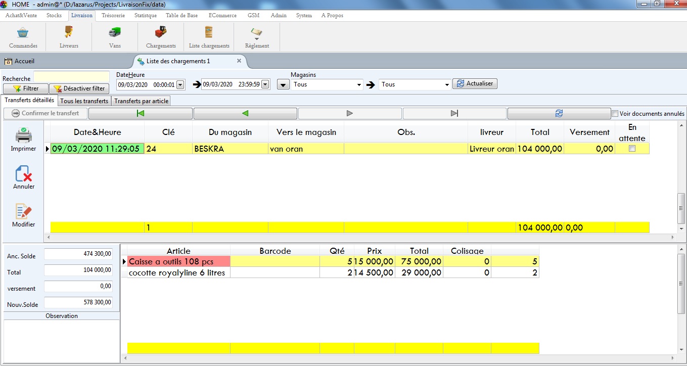Expand the start date picker dropdown

tap(180, 84)
